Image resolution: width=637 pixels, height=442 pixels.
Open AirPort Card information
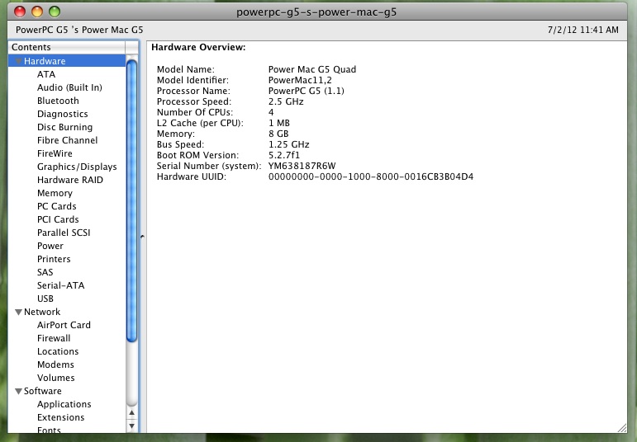[64, 325]
